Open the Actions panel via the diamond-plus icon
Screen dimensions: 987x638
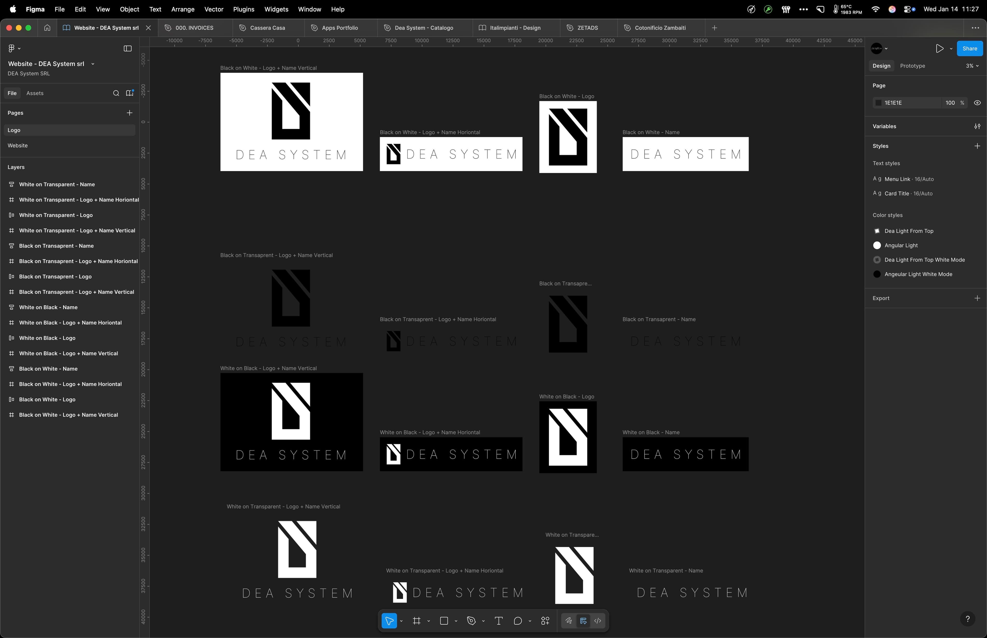point(545,621)
